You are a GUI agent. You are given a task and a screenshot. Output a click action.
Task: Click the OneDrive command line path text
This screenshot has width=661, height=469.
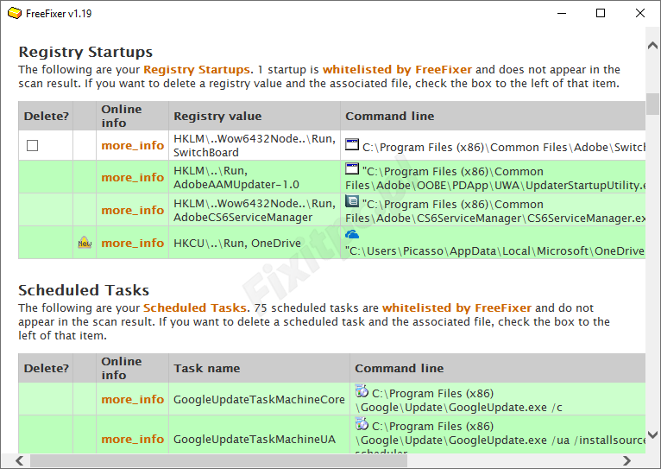(x=495, y=251)
